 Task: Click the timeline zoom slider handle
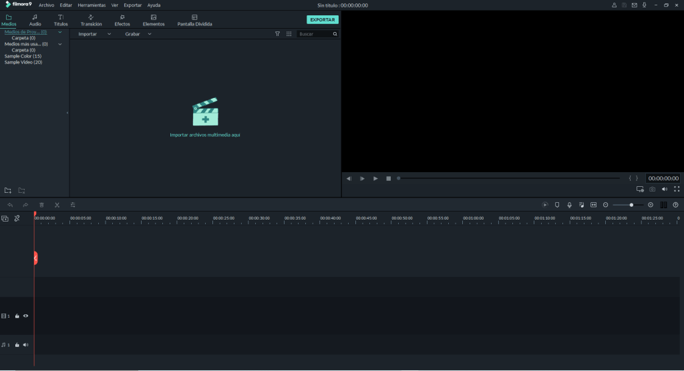(x=631, y=205)
